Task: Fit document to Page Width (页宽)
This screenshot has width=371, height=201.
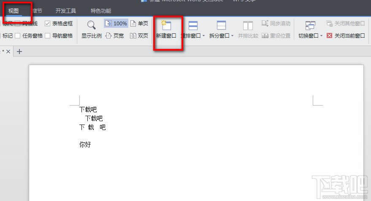Action: pos(115,36)
